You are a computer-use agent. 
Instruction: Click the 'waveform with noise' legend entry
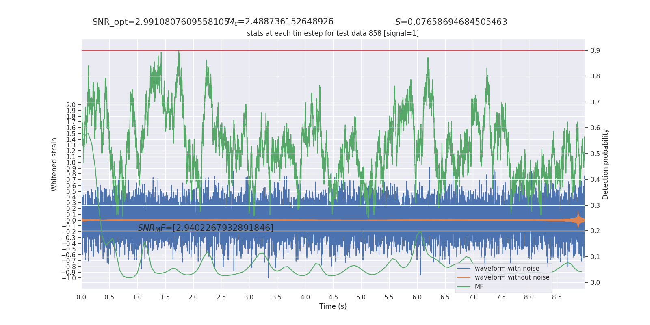tap(507, 269)
